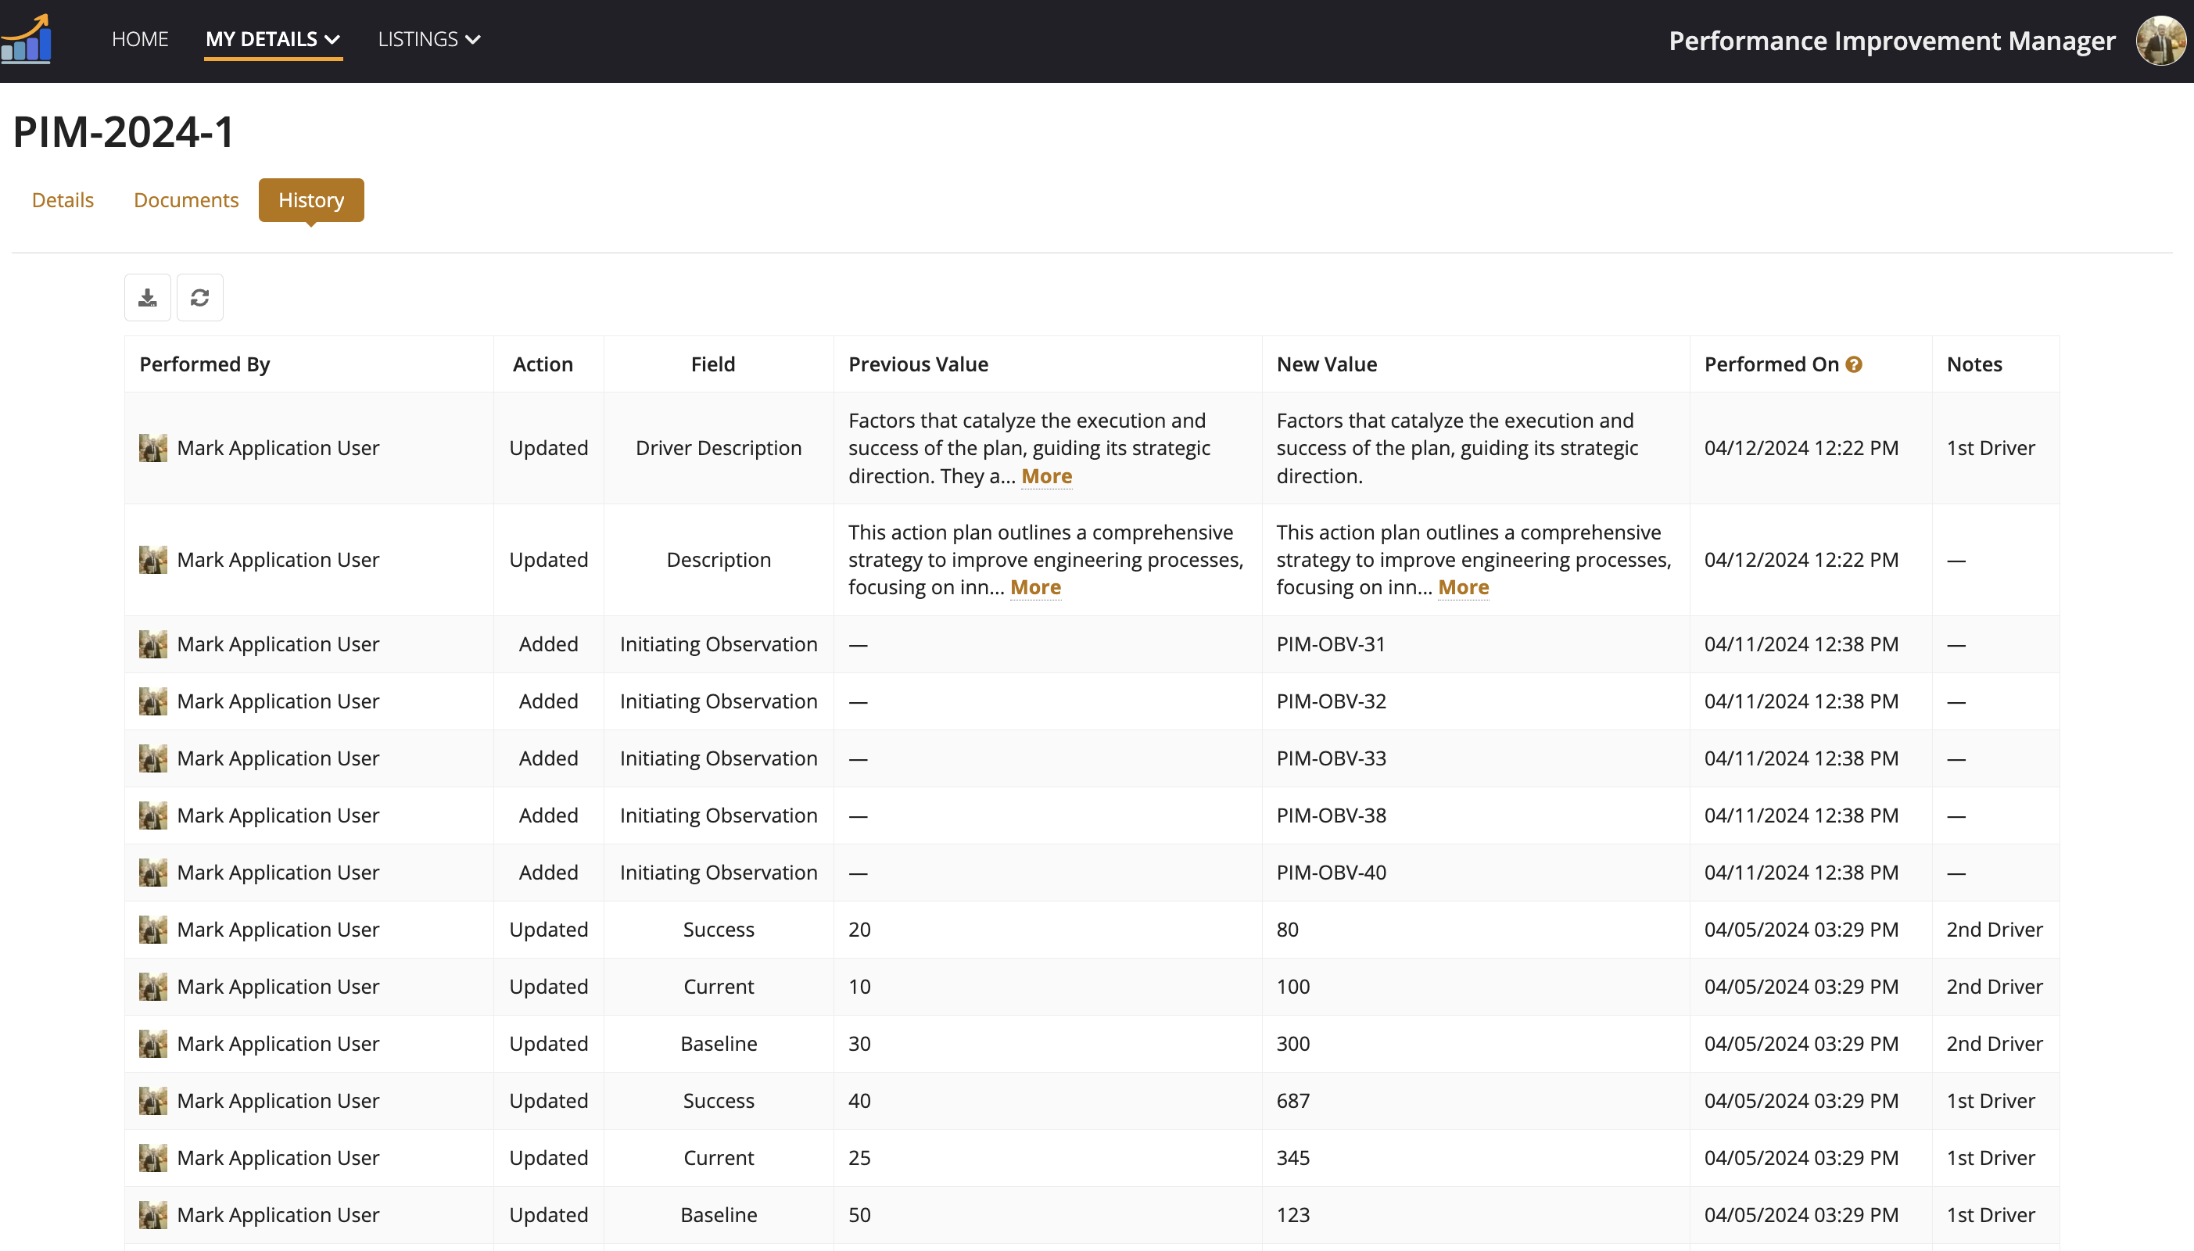Go to HOME in navigation bar
Image resolution: width=2194 pixels, height=1251 pixels.
[140, 40]
